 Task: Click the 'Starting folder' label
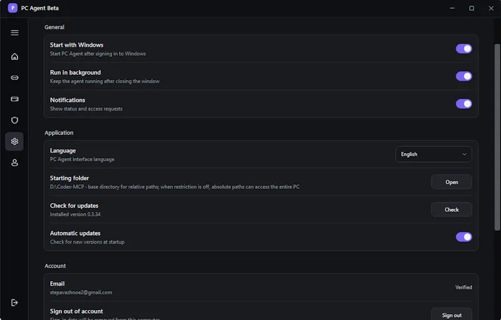[70, 178]
